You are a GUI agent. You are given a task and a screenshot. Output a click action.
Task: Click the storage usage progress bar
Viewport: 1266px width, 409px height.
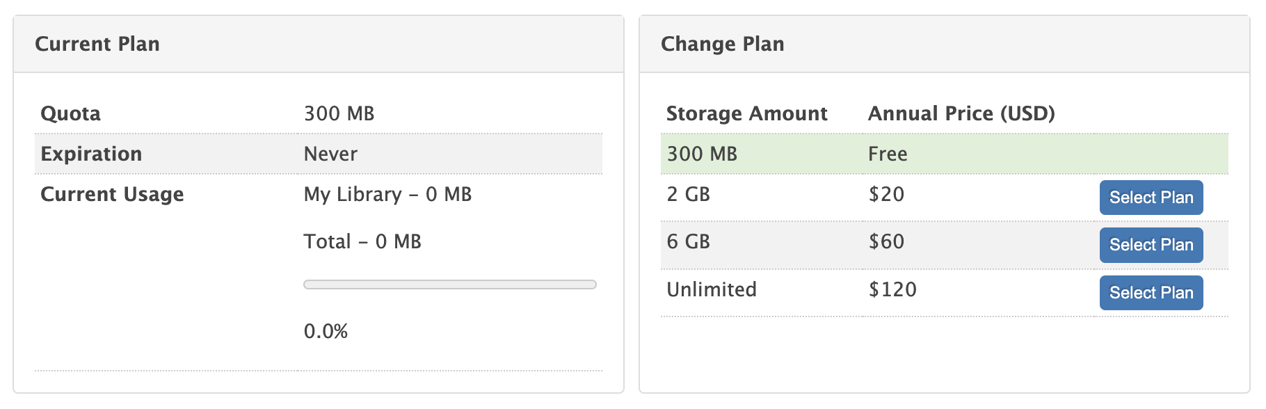pyautogui.click(x=449, y=284)
